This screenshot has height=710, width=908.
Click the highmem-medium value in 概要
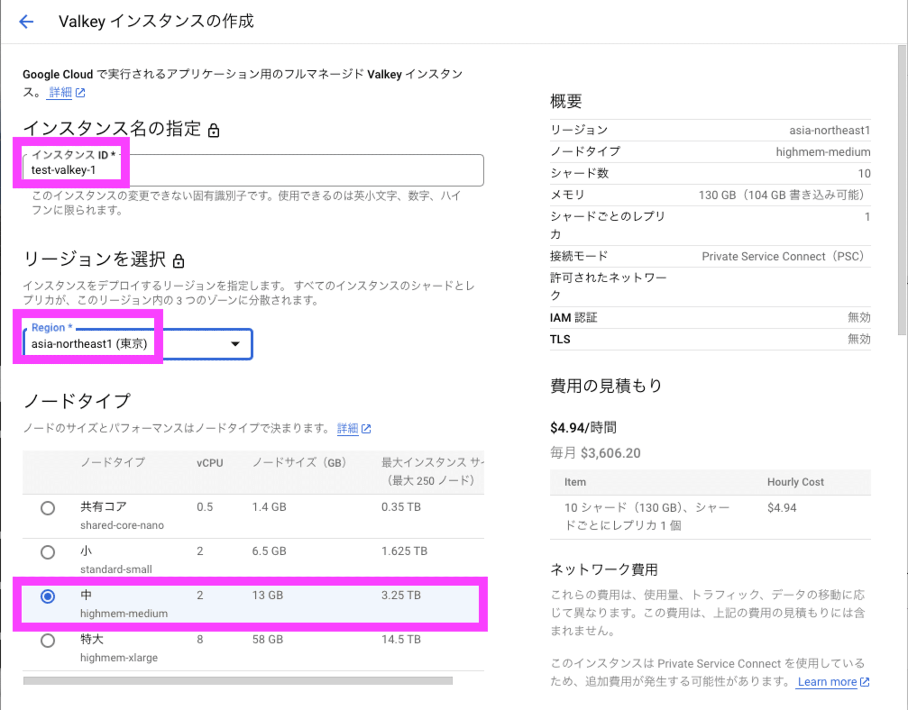tap(823, 152)
